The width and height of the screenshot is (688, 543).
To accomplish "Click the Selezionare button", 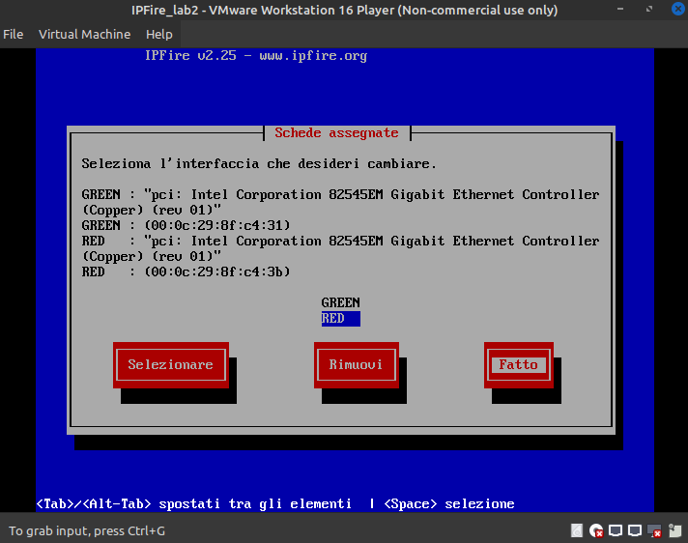I will pyautogui.click(x=171, y=365).
